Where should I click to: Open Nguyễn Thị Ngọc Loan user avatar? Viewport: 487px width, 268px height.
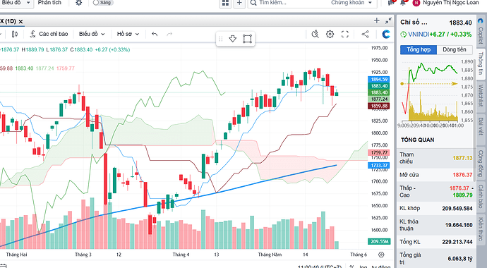[x=416, y=3]
